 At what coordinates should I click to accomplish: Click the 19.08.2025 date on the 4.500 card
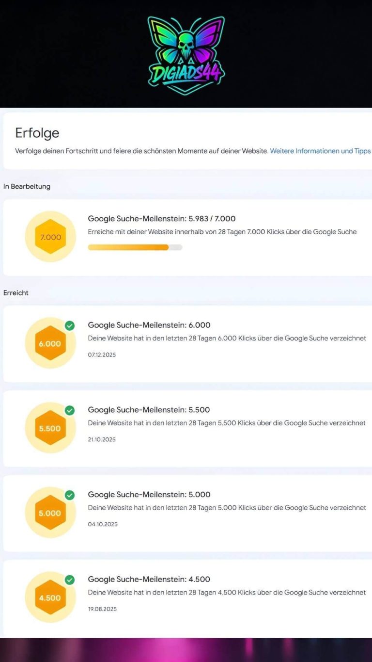click(x=101, y=609)
